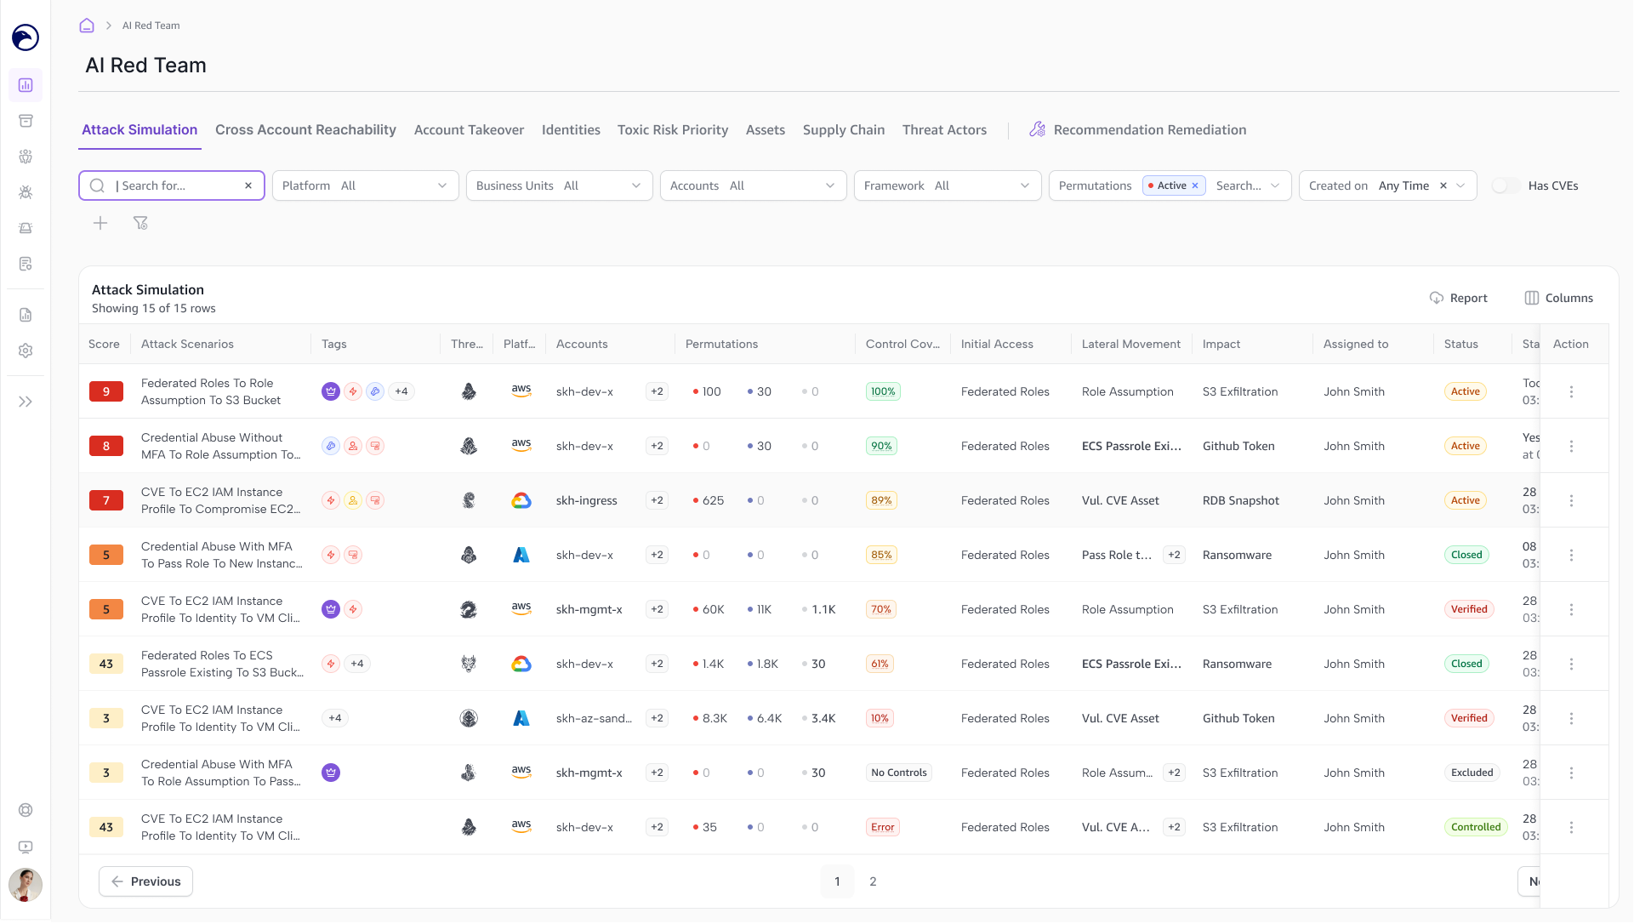
Task: Open the Accounts filter dropdown
Action: (x=754, y=185)
